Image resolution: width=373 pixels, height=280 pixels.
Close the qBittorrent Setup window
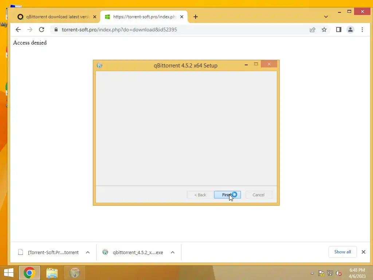tap(269, 64)
